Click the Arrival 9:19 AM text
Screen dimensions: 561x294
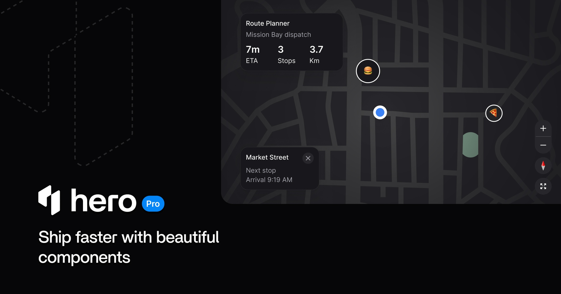(269, 180)
